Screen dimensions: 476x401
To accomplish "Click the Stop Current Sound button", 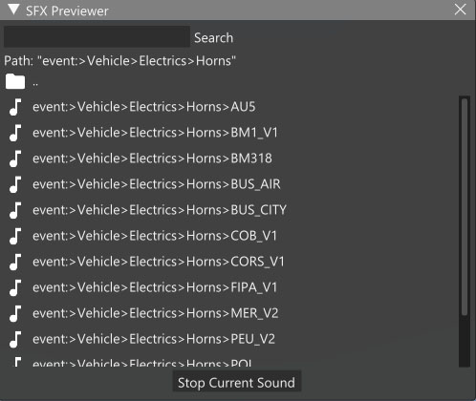I will [x=236, y=383].
